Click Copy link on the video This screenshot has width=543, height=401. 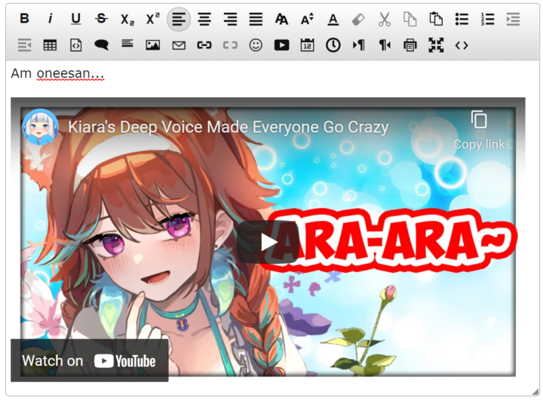pyautogui.click(x=479, y=130)
